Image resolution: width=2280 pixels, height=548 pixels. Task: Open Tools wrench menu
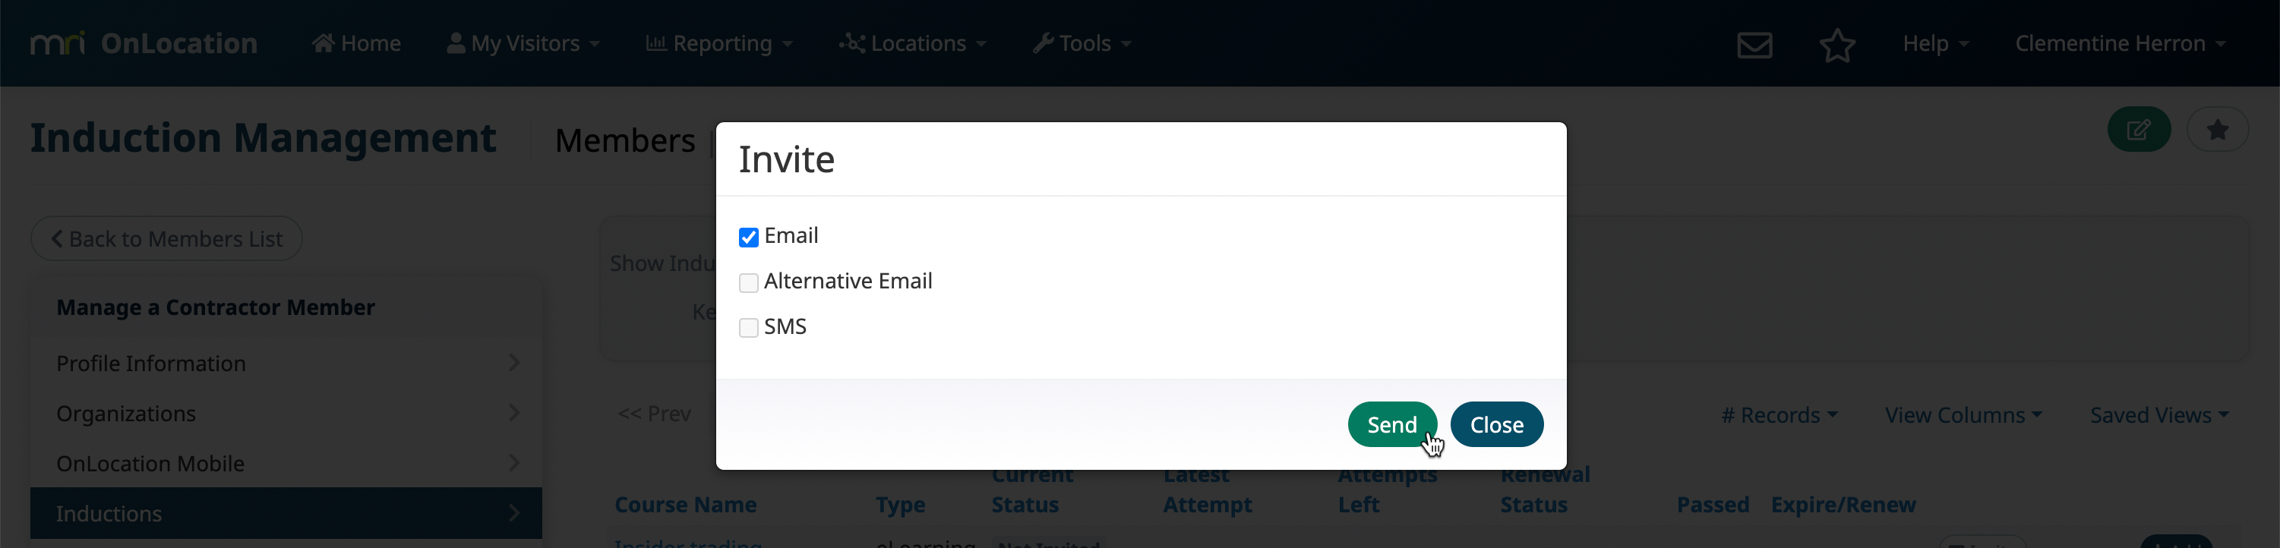[1082, 43]
